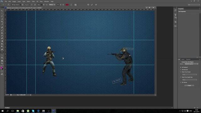201x113 pixels.
Task: Open the 3D panel flyout menu
Action: point(200,59)
